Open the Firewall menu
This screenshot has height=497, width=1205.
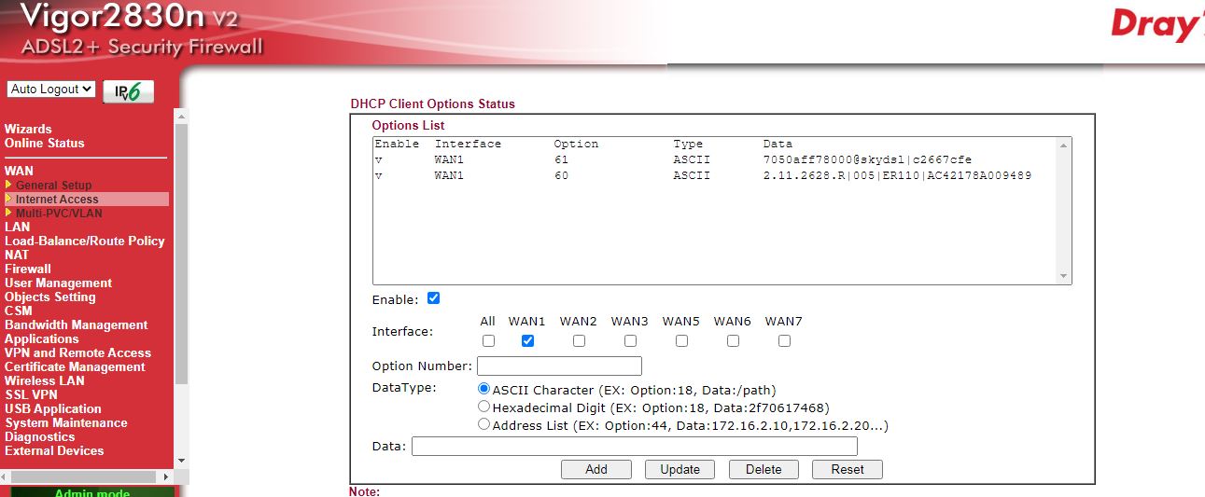pyautogui.click(x=28, y=269)
